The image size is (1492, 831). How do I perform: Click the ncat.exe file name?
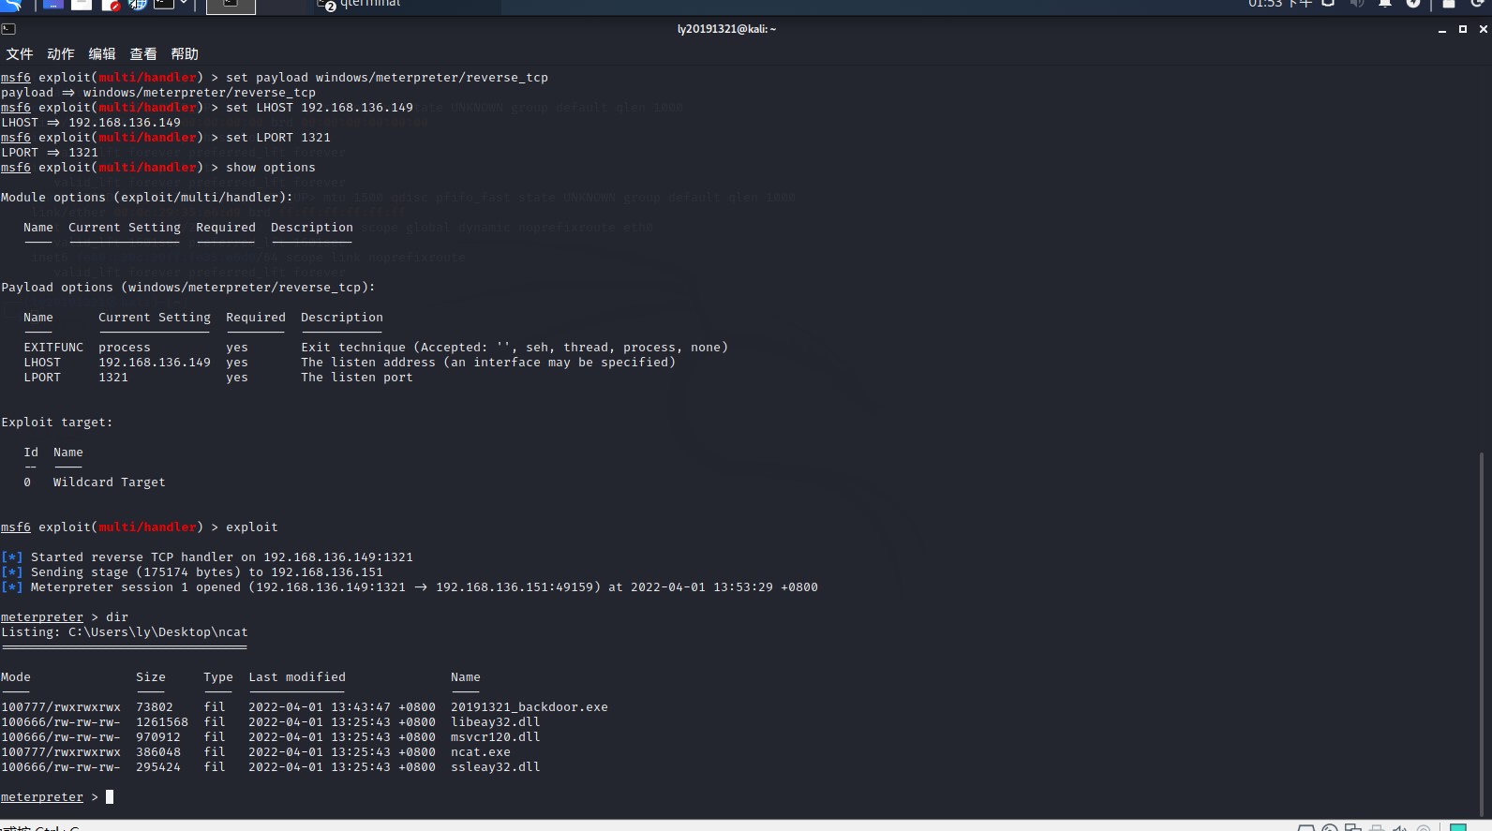(x=481, y=752)
